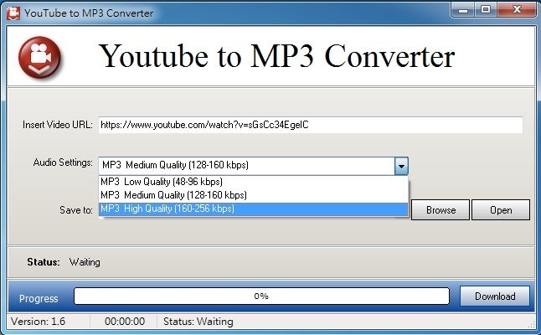Minimize the converter window
Screen dimensions: 541x335
pos(462,10)
